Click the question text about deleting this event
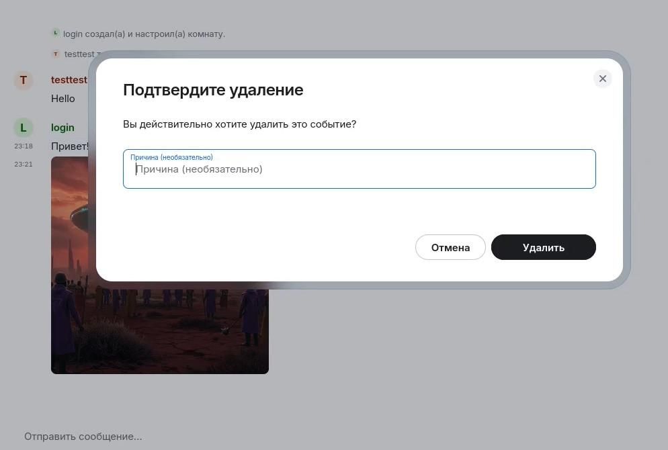668x450 pixels. pyautogui.click(x=239, y=124)
